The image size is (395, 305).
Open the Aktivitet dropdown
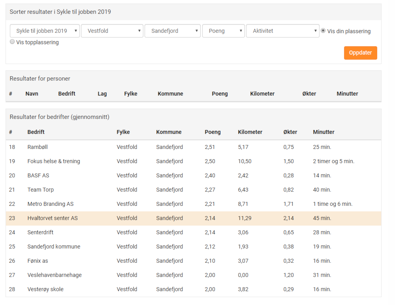(283, 31)
